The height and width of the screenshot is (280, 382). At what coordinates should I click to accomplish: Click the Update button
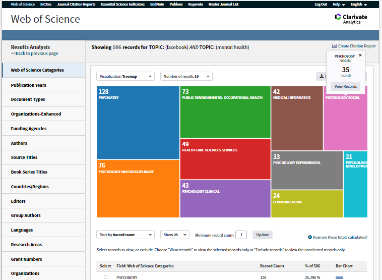point(263,235)
